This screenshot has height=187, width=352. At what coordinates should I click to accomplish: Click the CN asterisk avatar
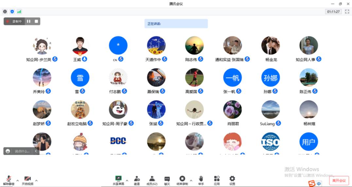coord(118,45)
